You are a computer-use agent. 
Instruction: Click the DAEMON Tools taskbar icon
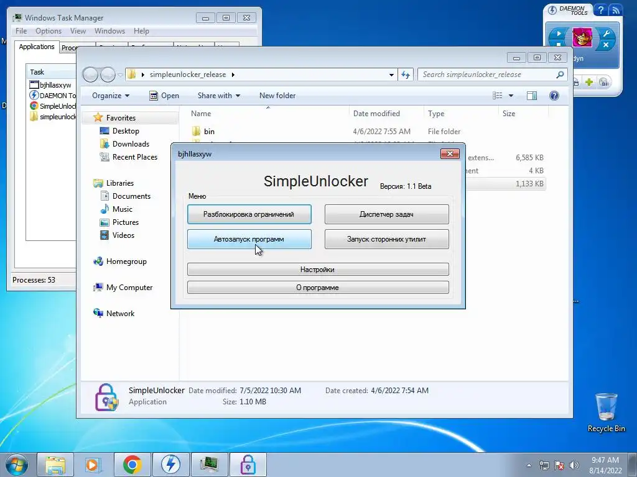pyautogui.click(x=170, y=465)
